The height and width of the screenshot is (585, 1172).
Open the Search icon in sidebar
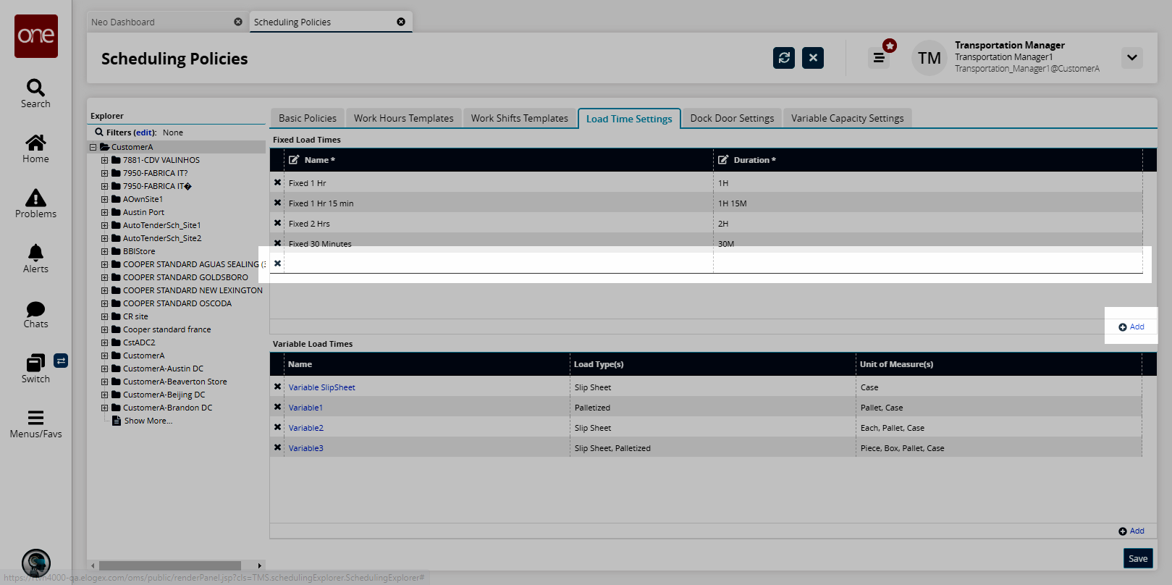(35, 88)
